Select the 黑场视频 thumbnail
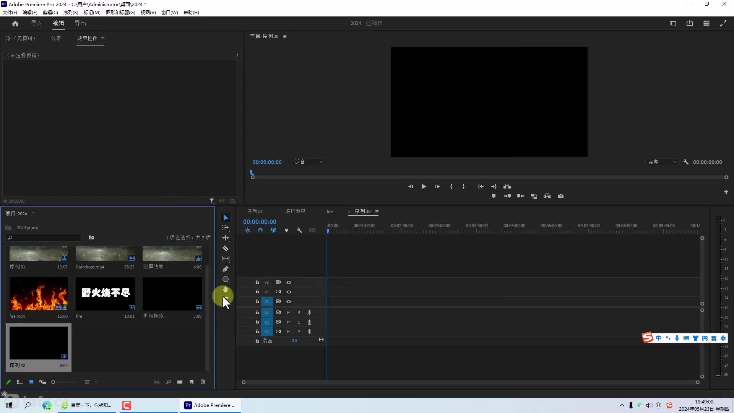Screen dimensions: 734x413 (172, 294)
